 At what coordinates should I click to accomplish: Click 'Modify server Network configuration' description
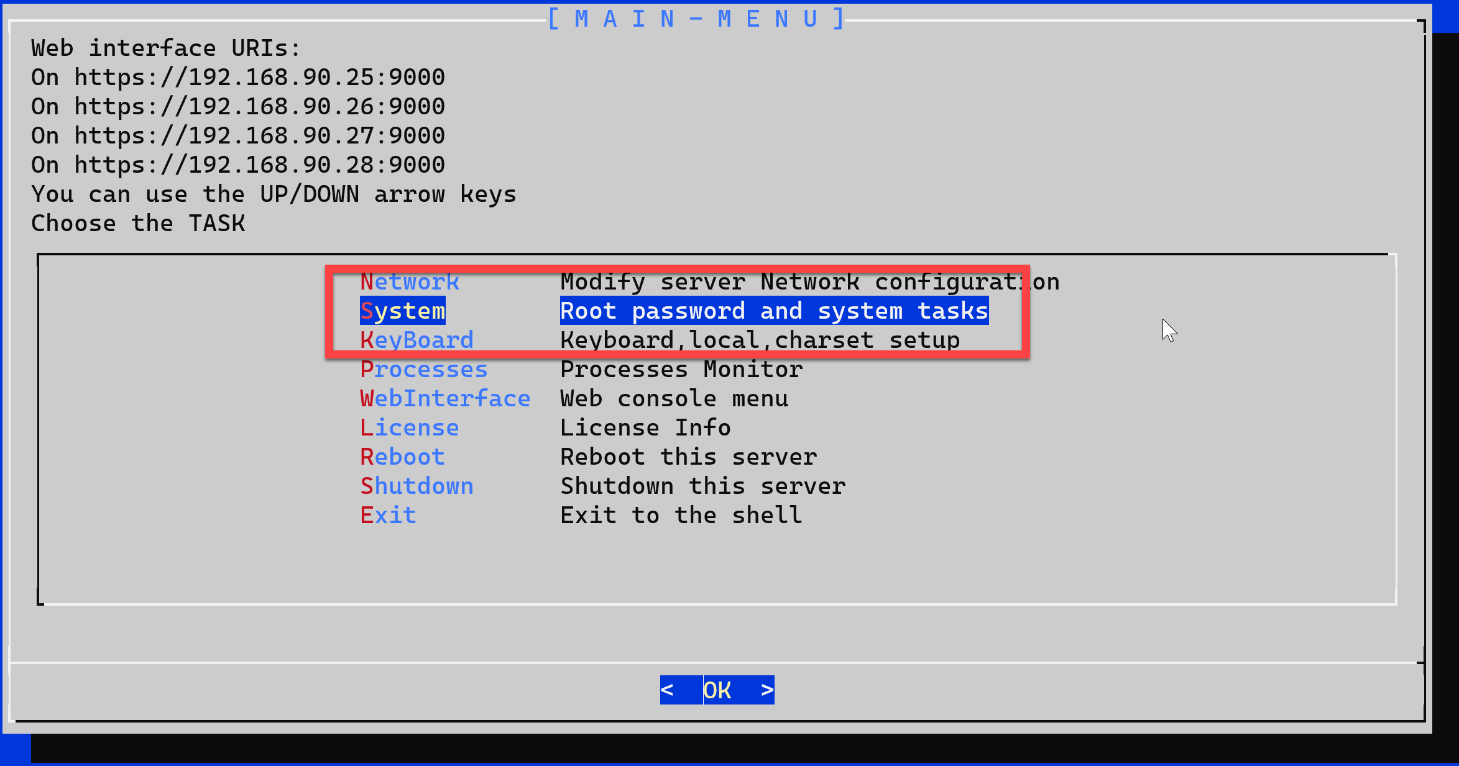click(809, 282)
